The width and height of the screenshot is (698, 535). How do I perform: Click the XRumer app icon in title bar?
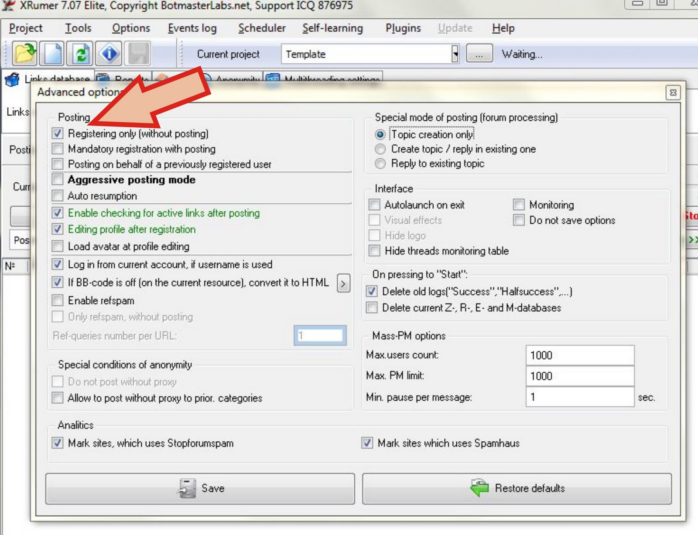(9, 5)
